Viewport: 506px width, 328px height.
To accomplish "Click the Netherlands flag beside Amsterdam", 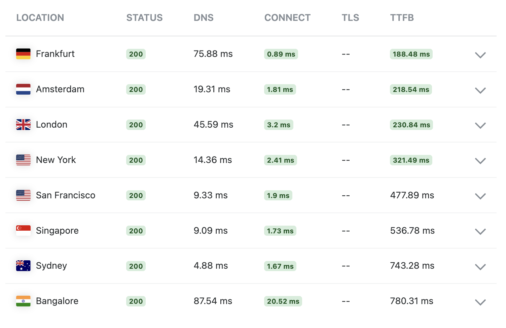I will [x=23, y=89].
